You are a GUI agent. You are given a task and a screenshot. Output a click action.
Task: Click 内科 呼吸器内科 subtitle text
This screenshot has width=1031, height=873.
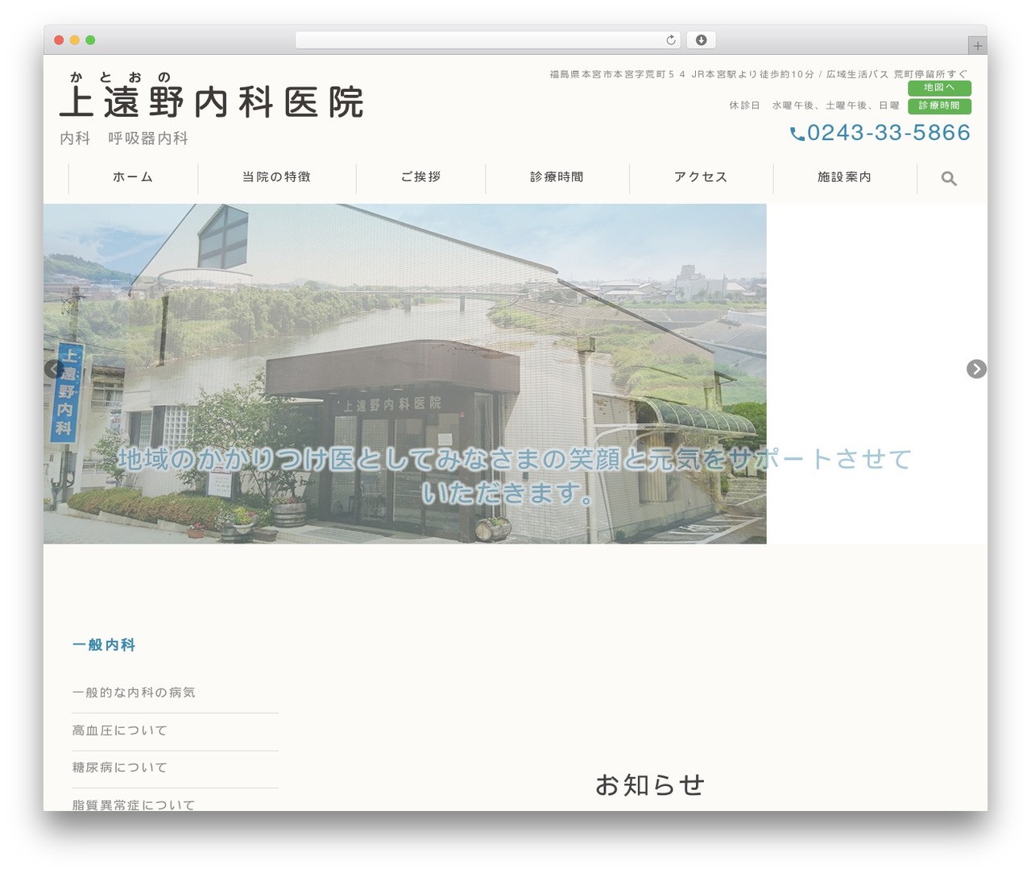click(124, 139)
